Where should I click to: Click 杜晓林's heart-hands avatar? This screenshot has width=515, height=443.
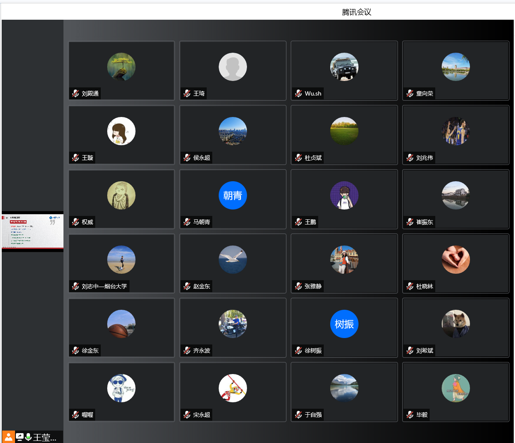(x=456, y=260)
